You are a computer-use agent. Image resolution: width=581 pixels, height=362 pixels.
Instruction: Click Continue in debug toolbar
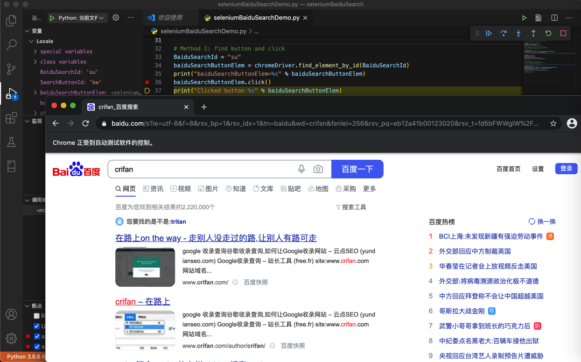(489, 34)
